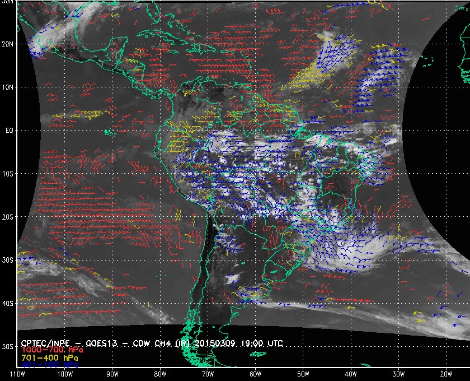Click the EQ equator axis label

point(10,131)
